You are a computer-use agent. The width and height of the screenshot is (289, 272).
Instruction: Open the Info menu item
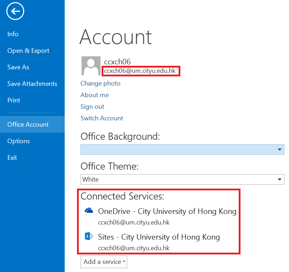[13, 34]
